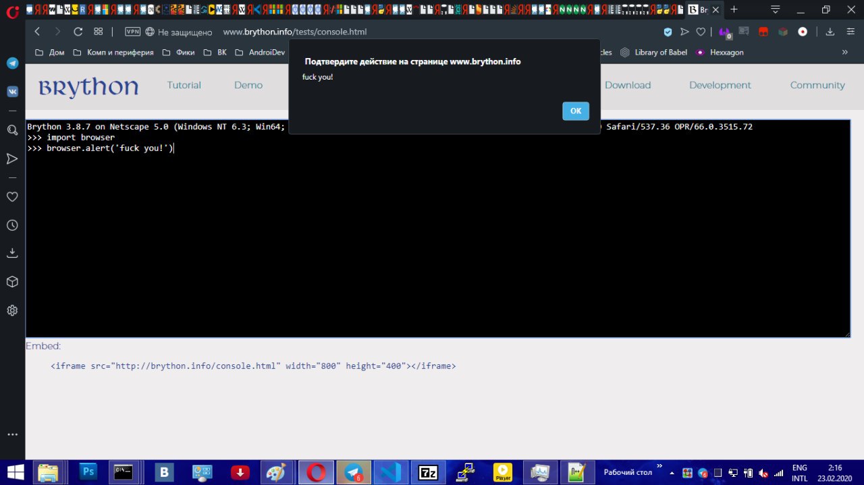Open the ad blocker shield icon
The image size is (864, 485).
click(x=668, y=32)
